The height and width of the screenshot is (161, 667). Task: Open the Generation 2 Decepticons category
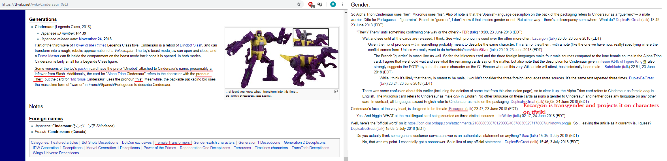305,142
